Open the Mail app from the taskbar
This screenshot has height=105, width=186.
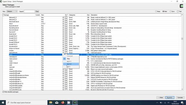[57, 102]
